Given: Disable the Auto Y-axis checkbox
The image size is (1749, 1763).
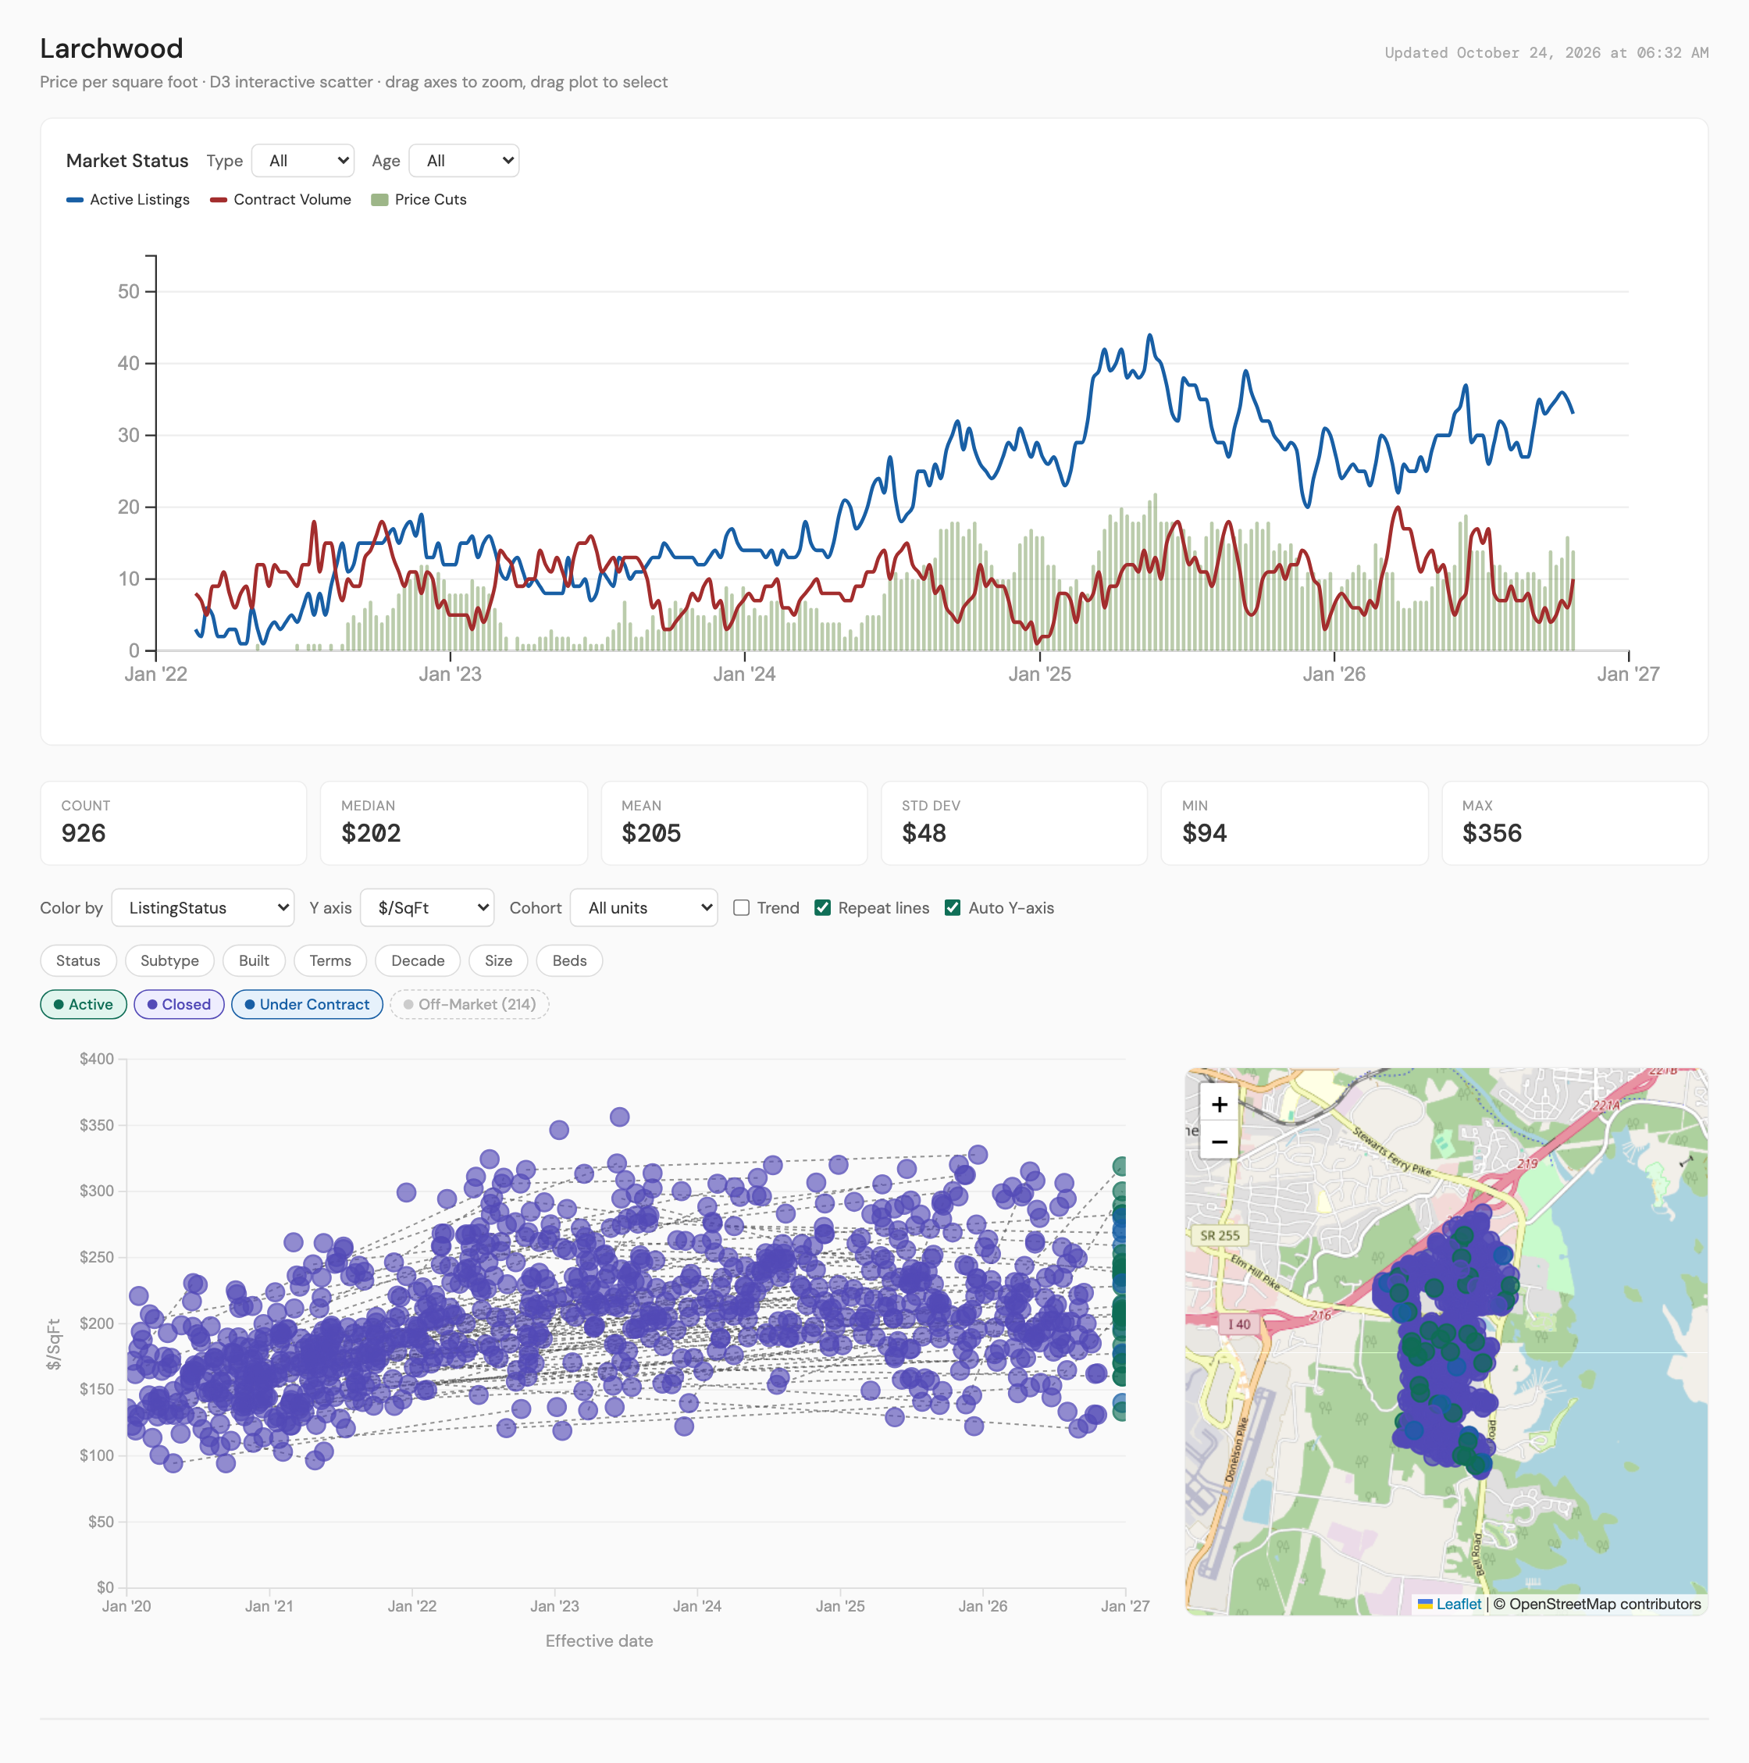Looking at the screenshot, I should point(953,908).
